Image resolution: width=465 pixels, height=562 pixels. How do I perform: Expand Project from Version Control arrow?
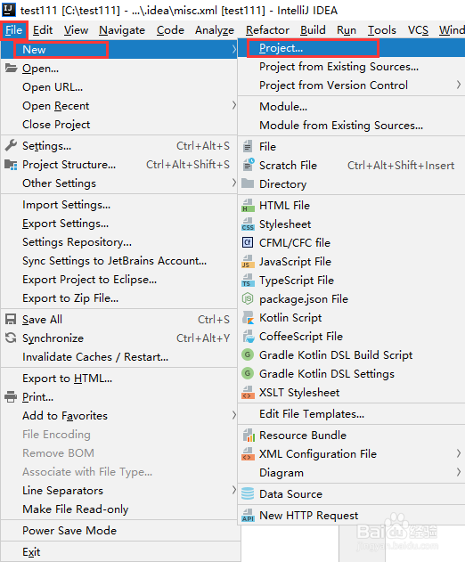(459, 85)
